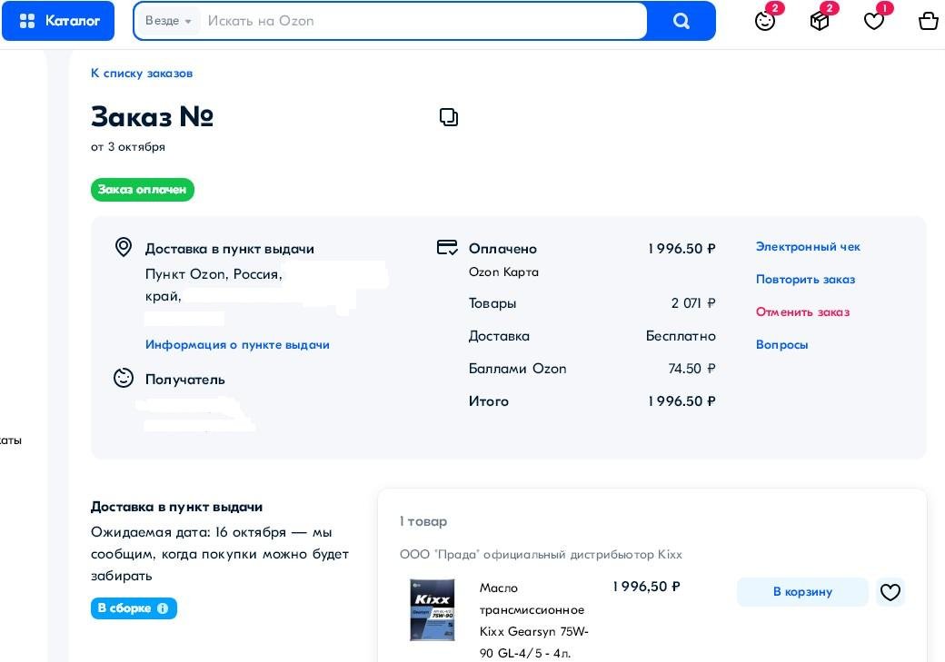Click the Бесплатно delivery value
945x662 pixels.
click(x=681, y=336)
